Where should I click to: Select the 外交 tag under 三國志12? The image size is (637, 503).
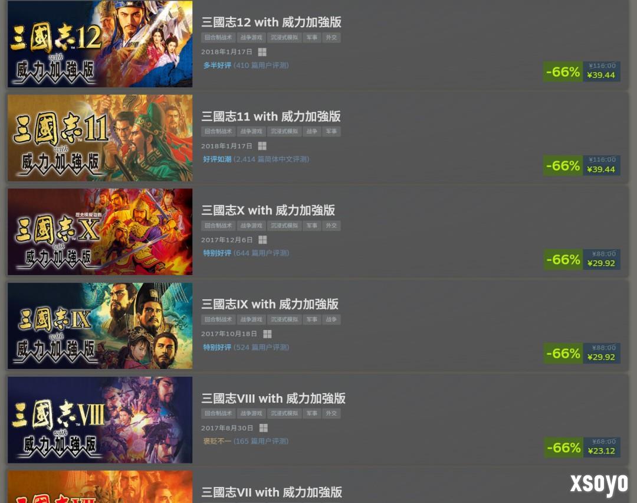(x=331, y=37)
